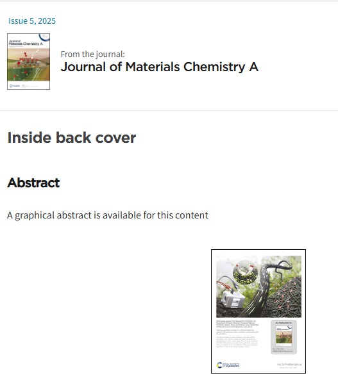Click the red molecule artwork on journal thumbnail

pos(27,60)
